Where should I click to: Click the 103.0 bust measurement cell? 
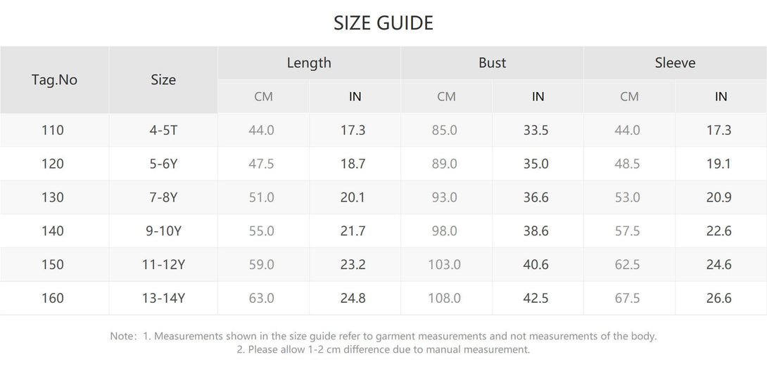(445, 265)
